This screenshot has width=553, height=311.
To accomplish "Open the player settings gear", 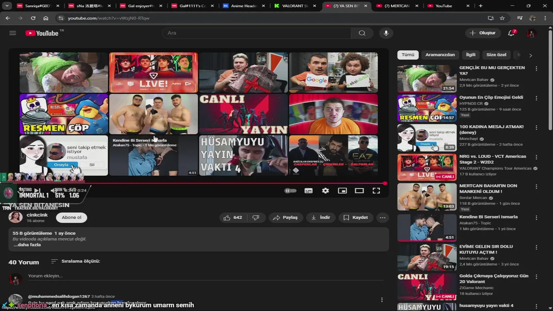I will [325, 190].
